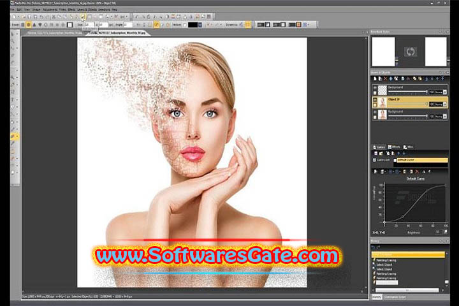459x306 pixels.
Task: Select the heart eraser shape icon
Action: point(40,25)
